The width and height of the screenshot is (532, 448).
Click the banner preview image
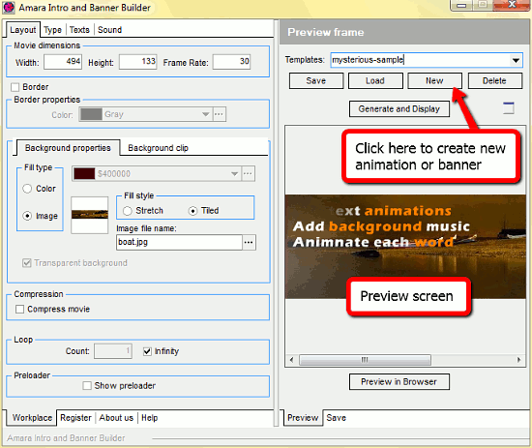tap(405, 247)
